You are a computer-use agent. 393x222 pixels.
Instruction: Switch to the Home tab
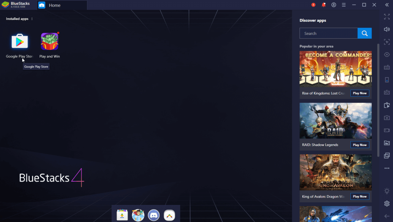click(62, 5)
